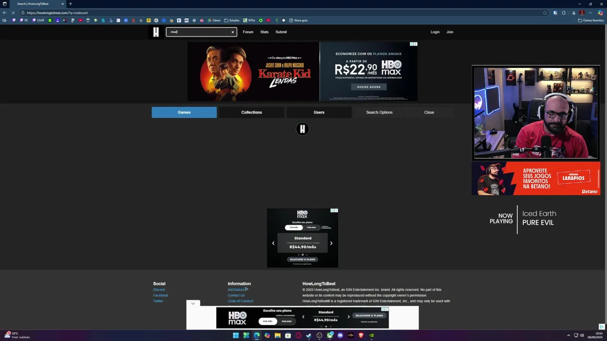Open the Copilot sidebar icon
Screen dimensions: 607x341
600,13
